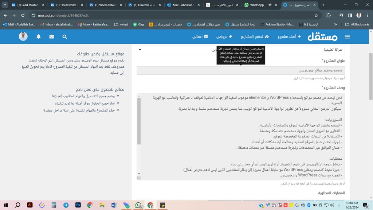Click the page vertical scrollbar thumb
This screenshot has height=210, width=373.
(x=371, y=77)
